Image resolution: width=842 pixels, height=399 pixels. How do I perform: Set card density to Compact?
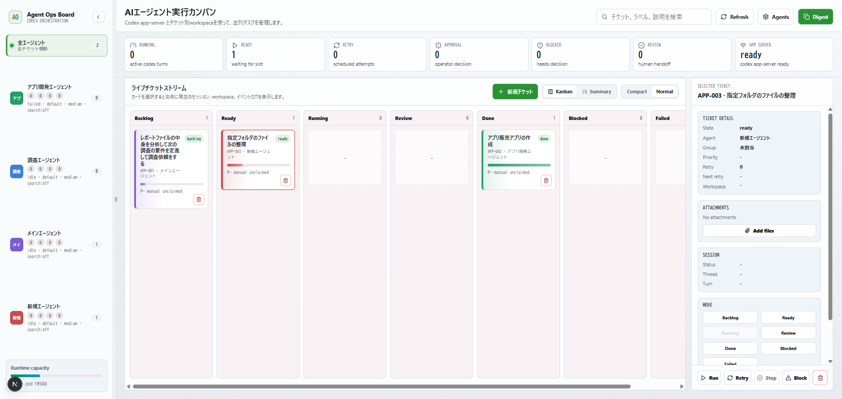(x=637, y=92)
